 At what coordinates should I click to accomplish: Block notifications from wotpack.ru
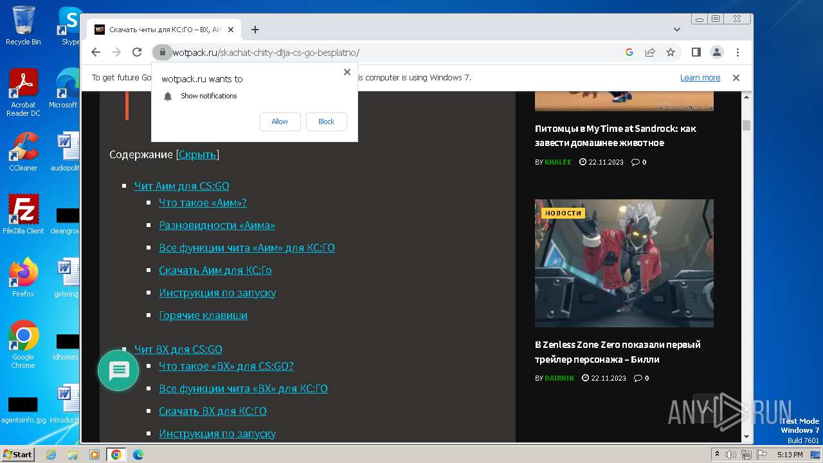326,122
